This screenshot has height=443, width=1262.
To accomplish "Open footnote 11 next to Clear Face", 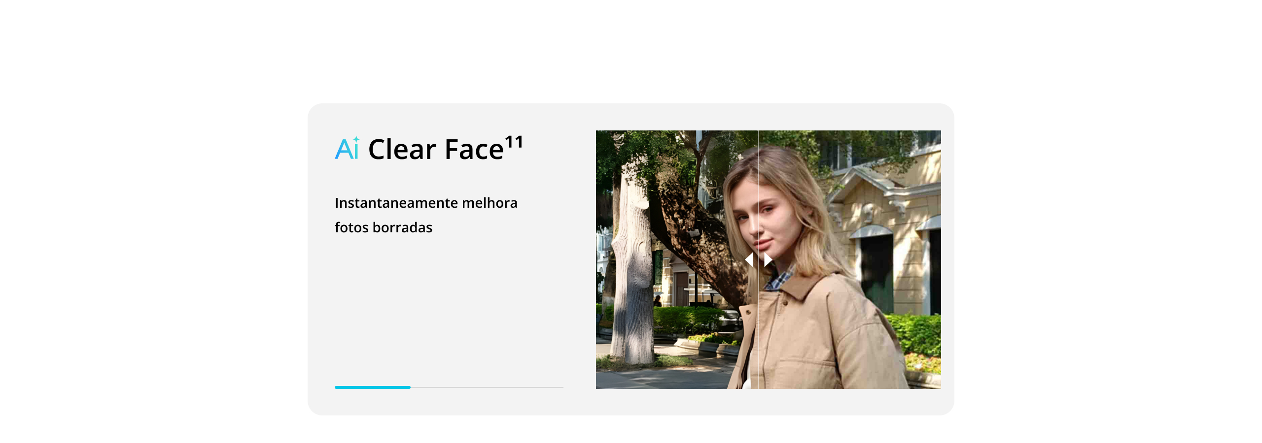I will pos(514,142).
